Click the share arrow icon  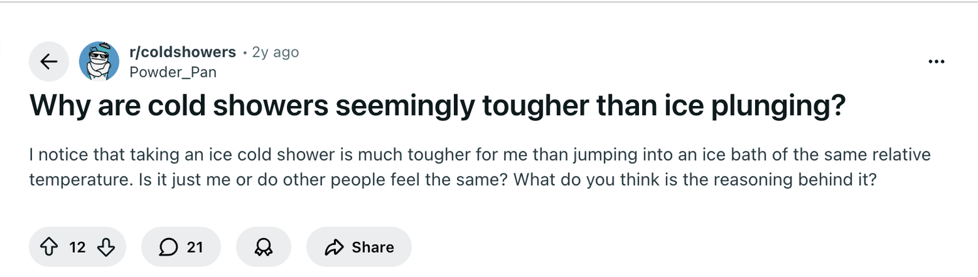(334, 247)
